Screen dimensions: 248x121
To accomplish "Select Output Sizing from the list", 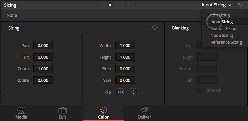I will 223,29.
